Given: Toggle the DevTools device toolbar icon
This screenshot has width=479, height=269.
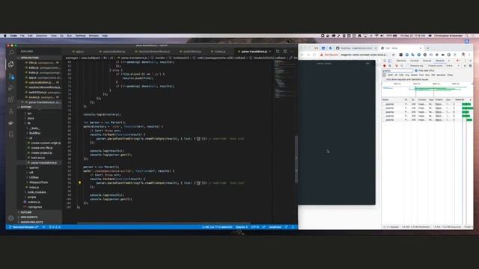Looking at the screenshot, I should [389, 61].
